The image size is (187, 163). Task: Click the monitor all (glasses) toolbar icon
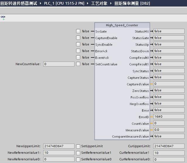click(x=3, y=18)
